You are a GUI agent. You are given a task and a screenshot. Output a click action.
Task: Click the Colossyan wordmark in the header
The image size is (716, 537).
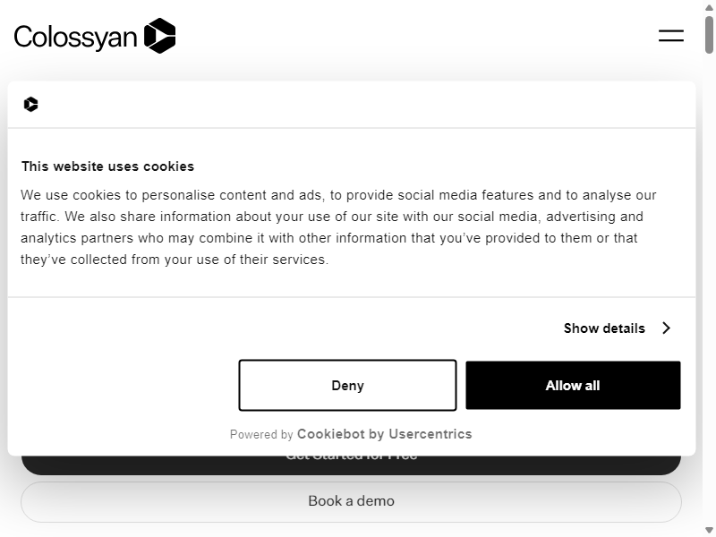click(75, 38)
